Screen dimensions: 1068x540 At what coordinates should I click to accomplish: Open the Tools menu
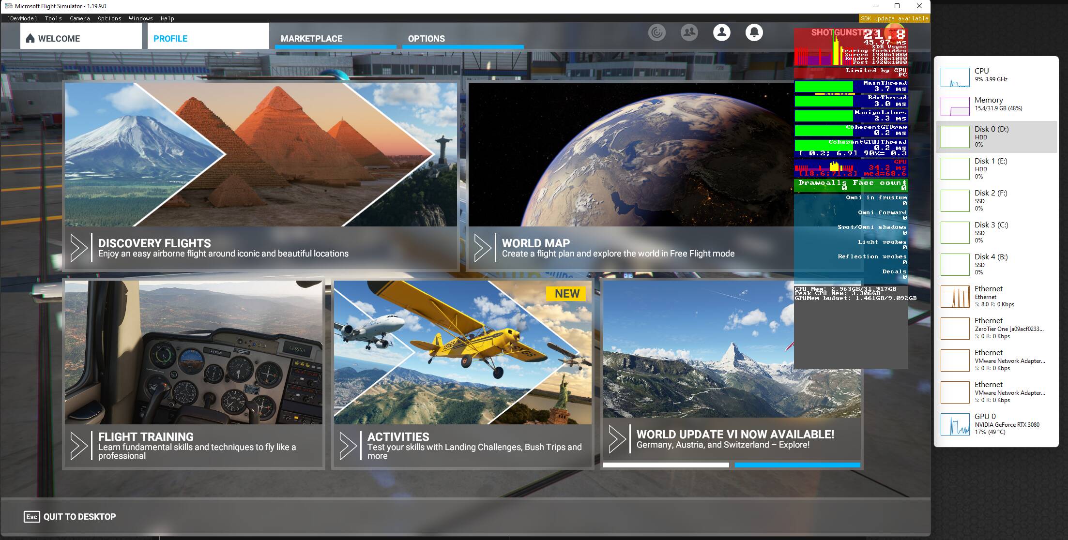point(53,18)
